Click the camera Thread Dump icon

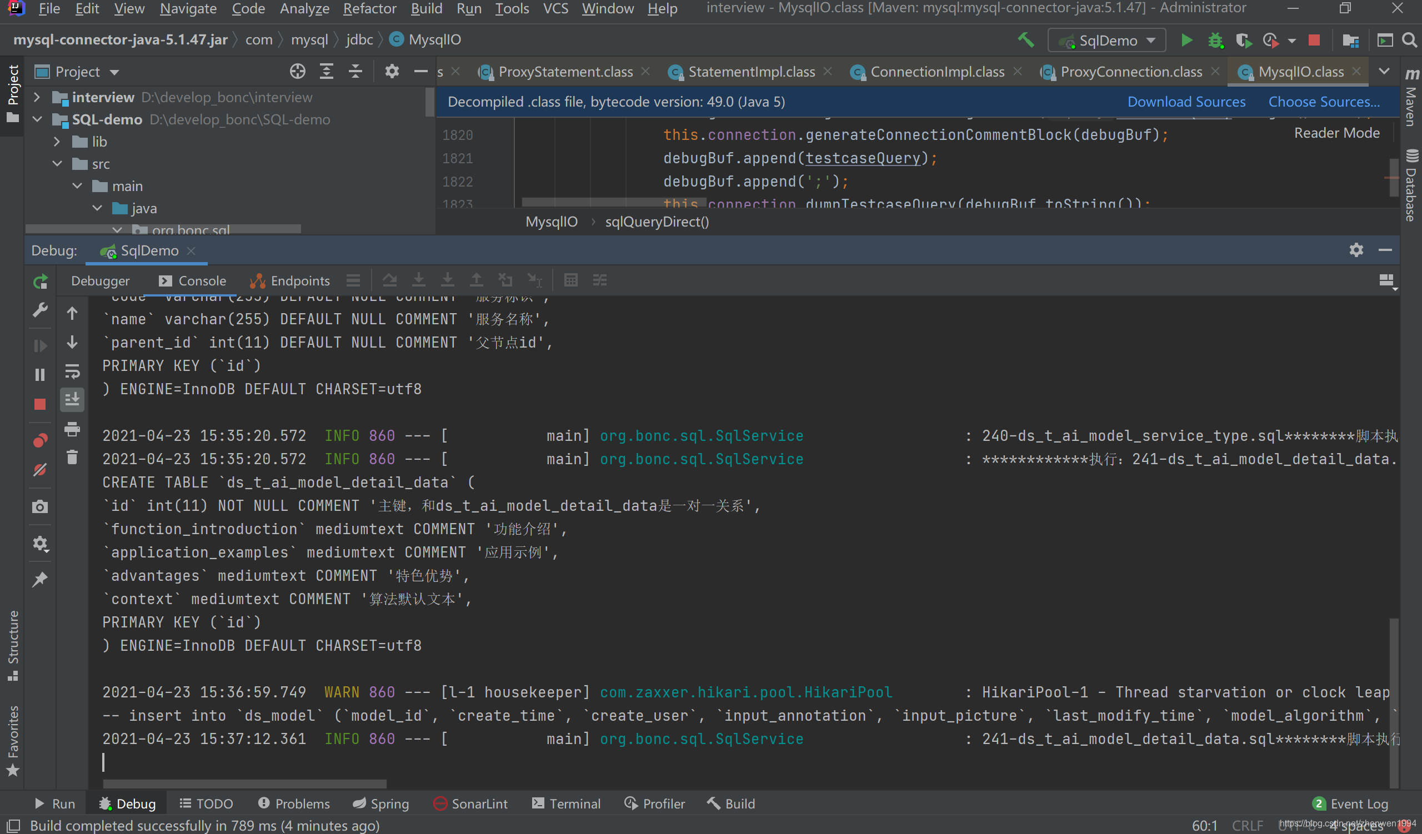pos(40,506)
